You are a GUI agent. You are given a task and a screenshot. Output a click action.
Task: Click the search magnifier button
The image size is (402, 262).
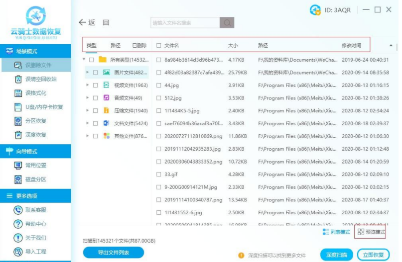(227, 23)
